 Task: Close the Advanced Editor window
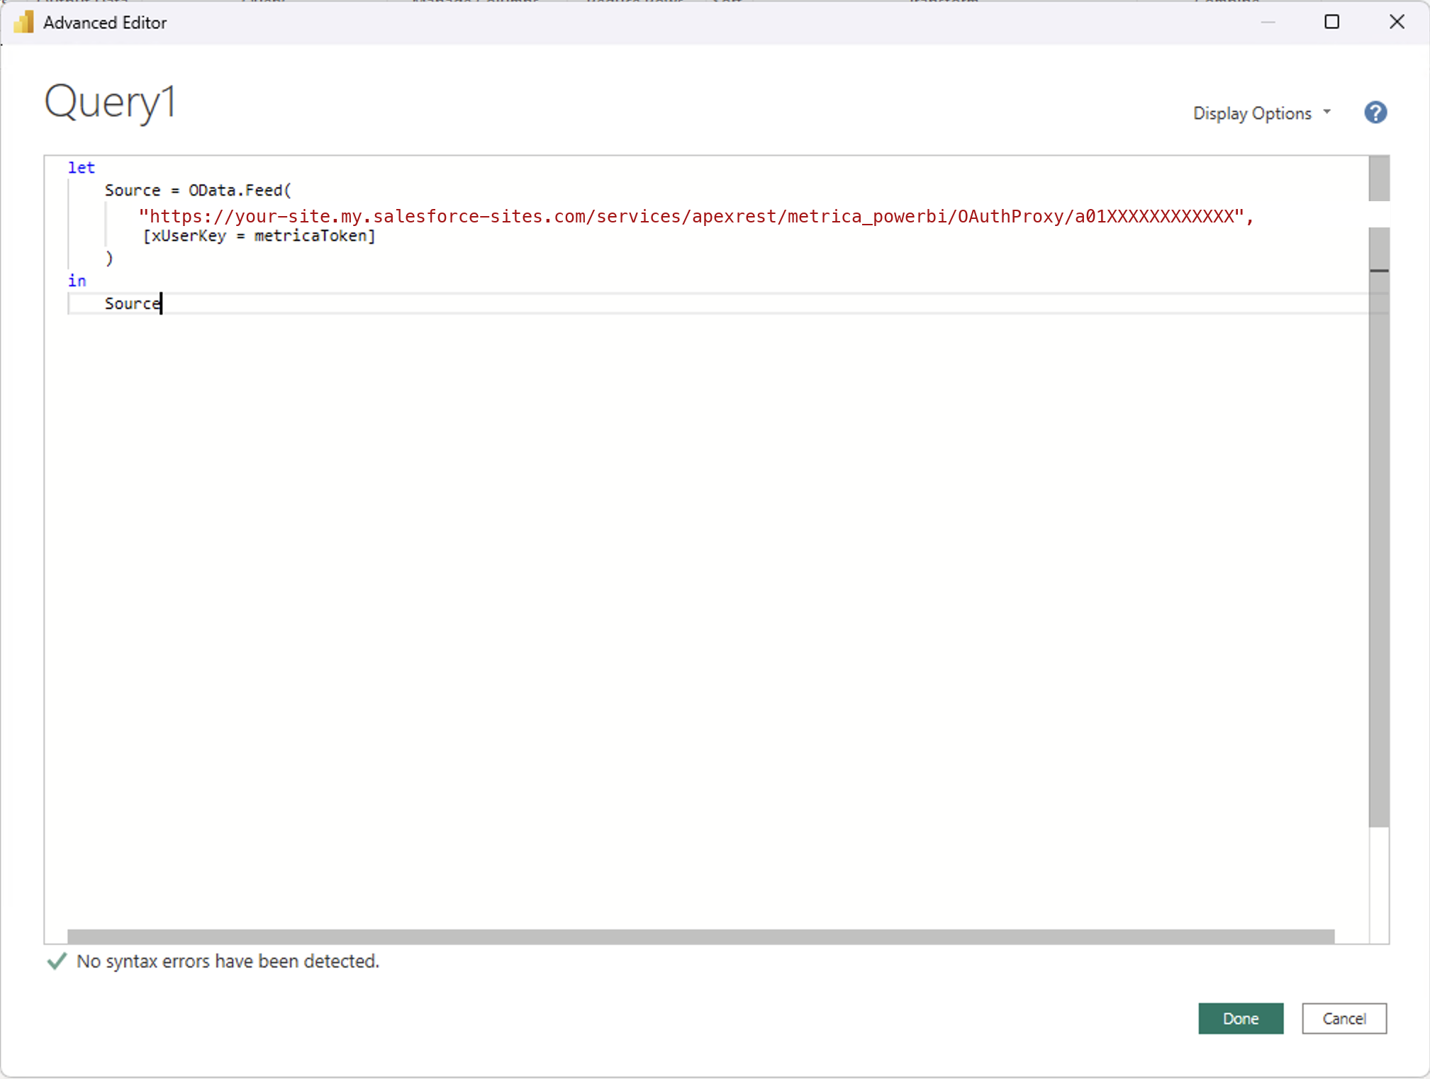tap(1397, 22)
